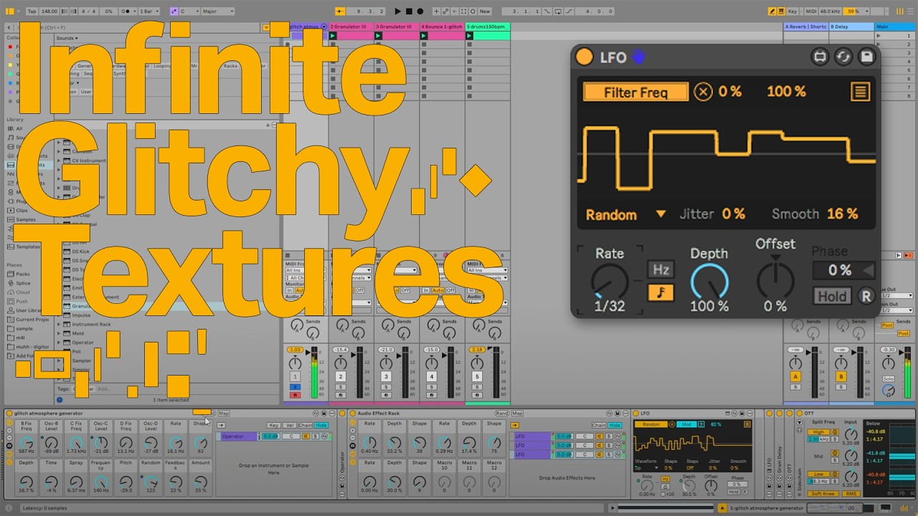Click the B Fix Freq macro knob
The height and width of the screenshot is (516, 918).
tap(27, 442)
